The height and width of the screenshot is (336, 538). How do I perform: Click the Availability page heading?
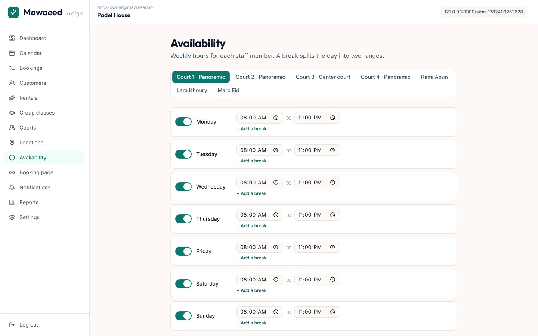(x=198, y=43)
